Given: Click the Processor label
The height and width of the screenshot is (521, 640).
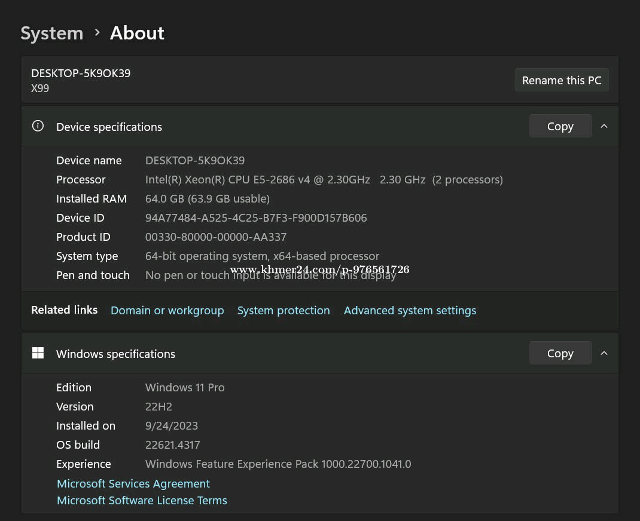Looking at the screenshot, I should click(x=81, y=180).
